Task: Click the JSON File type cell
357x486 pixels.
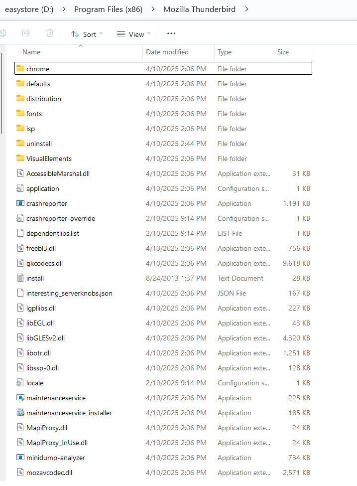Action: [232, 293]
